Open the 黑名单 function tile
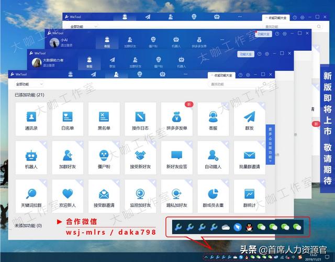The width and height of the screenshot is (335, 262). [104, 119]
